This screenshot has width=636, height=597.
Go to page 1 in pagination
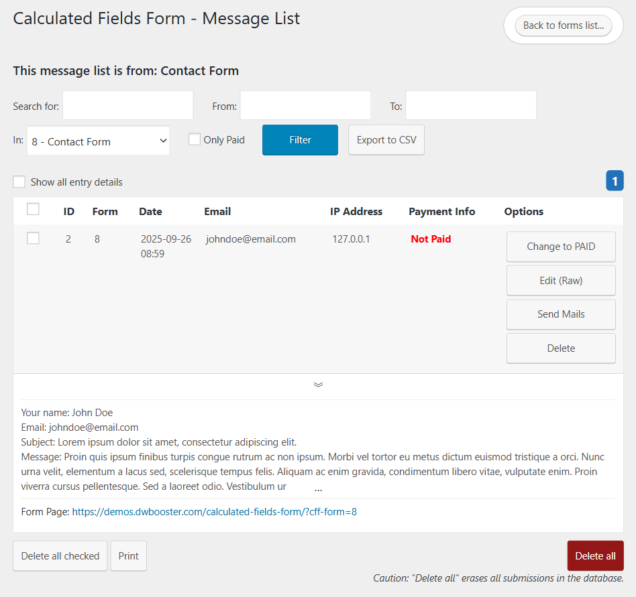615,181
